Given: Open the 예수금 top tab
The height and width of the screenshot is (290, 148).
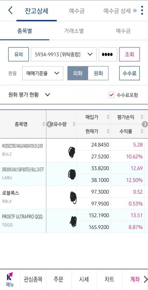Looking at the screenshot, I should tap(77, 11).
